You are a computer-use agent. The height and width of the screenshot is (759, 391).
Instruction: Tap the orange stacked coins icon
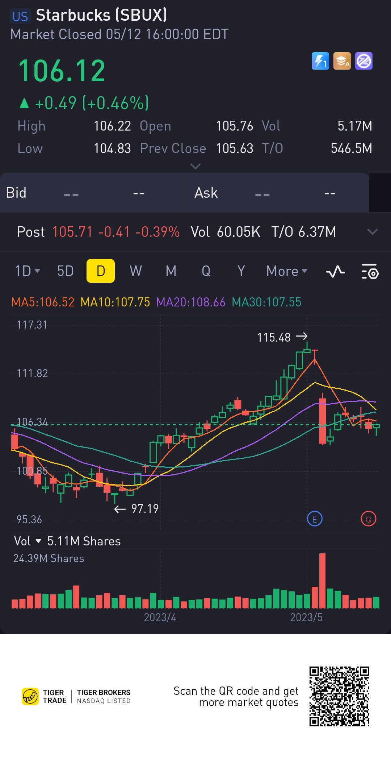(x=342, y=61)
